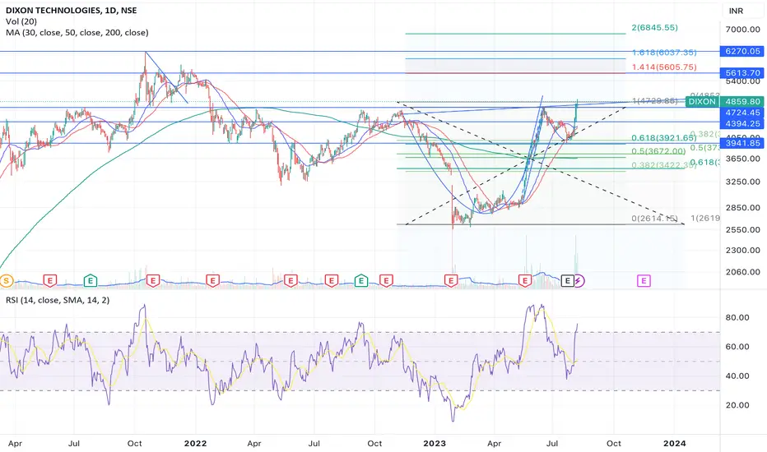The height and width of the screenshot is (452, 767).
Task: Open the black E earnings marker
Action: (567, 280)
